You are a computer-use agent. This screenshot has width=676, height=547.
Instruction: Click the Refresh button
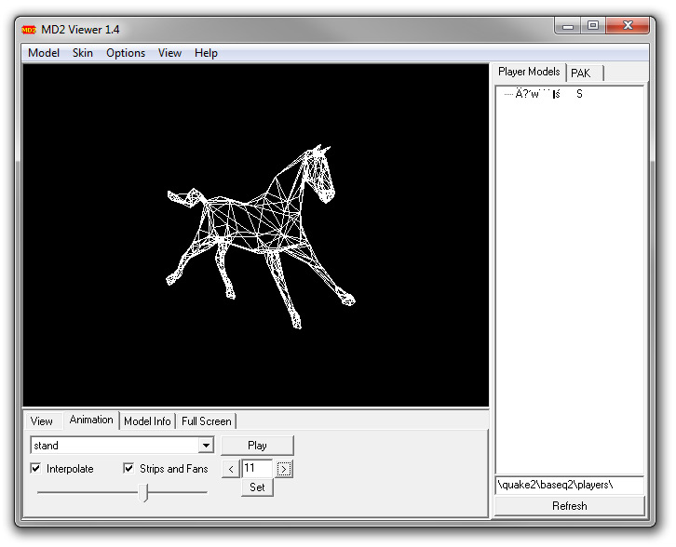(x=569, y=506)
